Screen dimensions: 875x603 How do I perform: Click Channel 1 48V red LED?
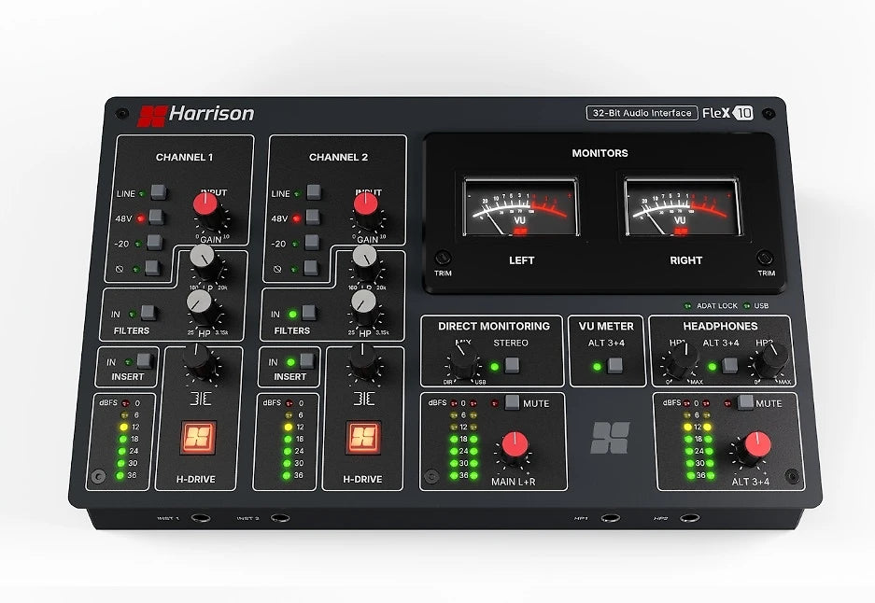(141, 218)
